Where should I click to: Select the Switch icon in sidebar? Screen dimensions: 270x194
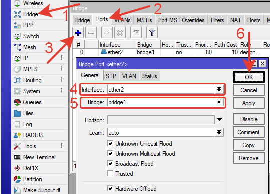click(17, 36)
